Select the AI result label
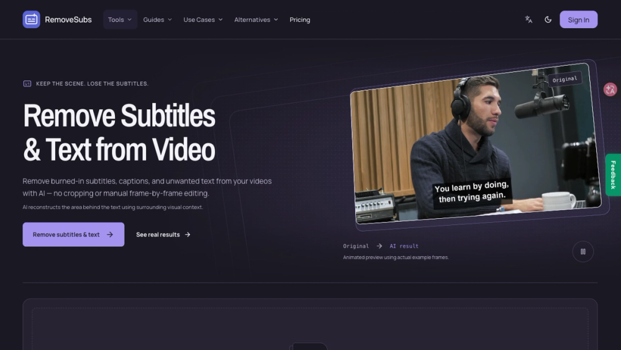621x350 pixels. (404, 246)
